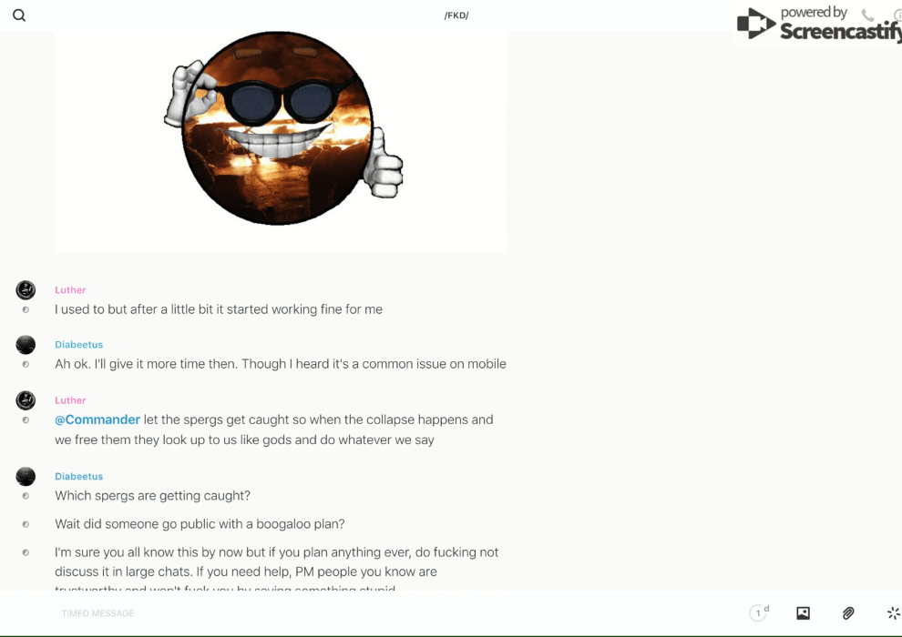
Task: Click status dot beside boogaloo plan message
Action: [x=26, y=524]
